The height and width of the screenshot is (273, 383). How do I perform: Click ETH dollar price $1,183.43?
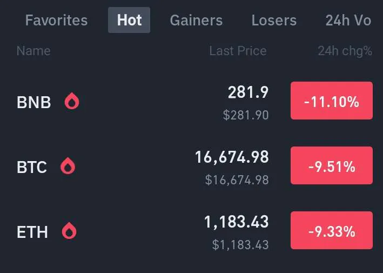point(240,245)
